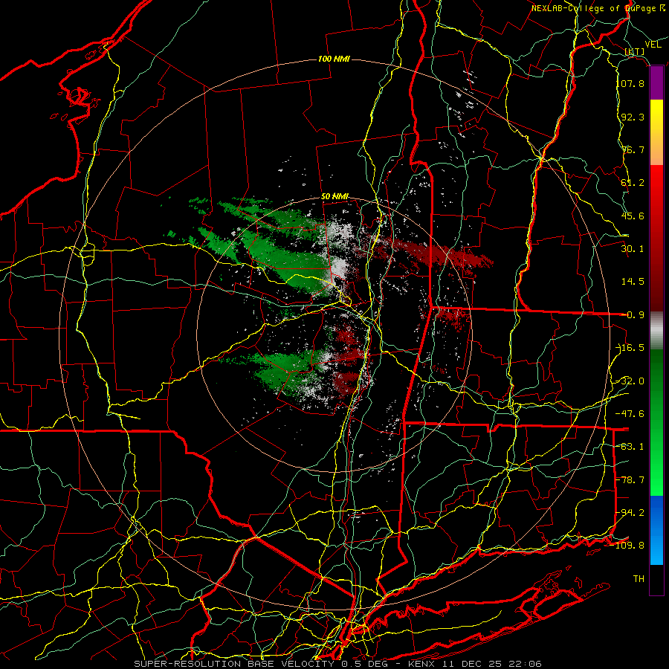Screen dimensions: 669x669
Task: Click the 61.2 velocity scale value
Action: (633, 183)
